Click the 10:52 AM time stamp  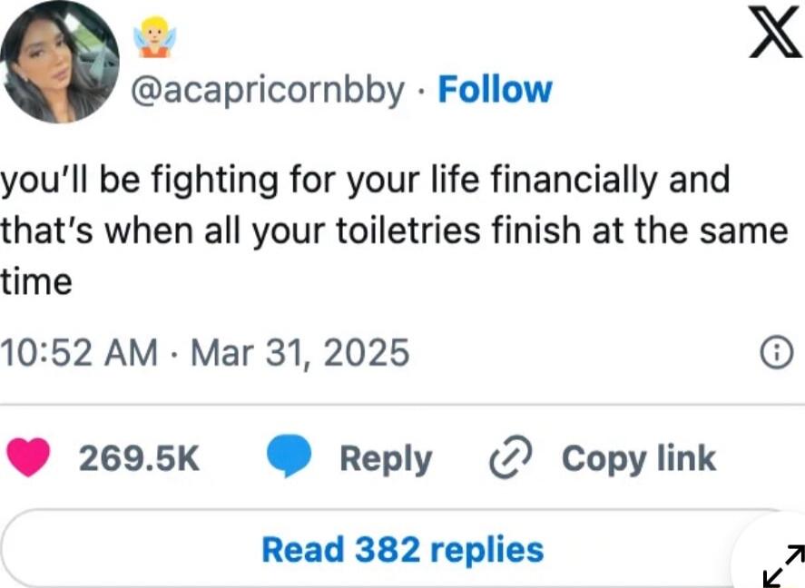(77, 352)
